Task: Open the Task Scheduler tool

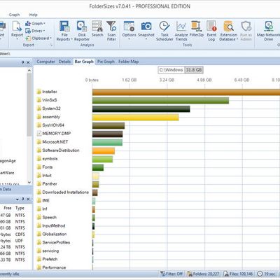Action: point(164,31)
